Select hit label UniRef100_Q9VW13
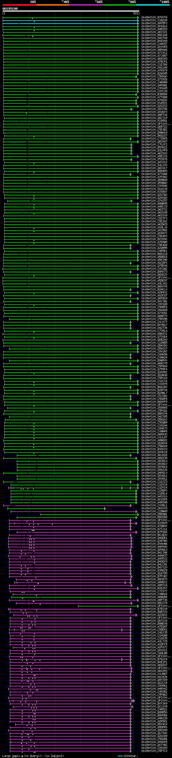 click(x=154, y=550)
